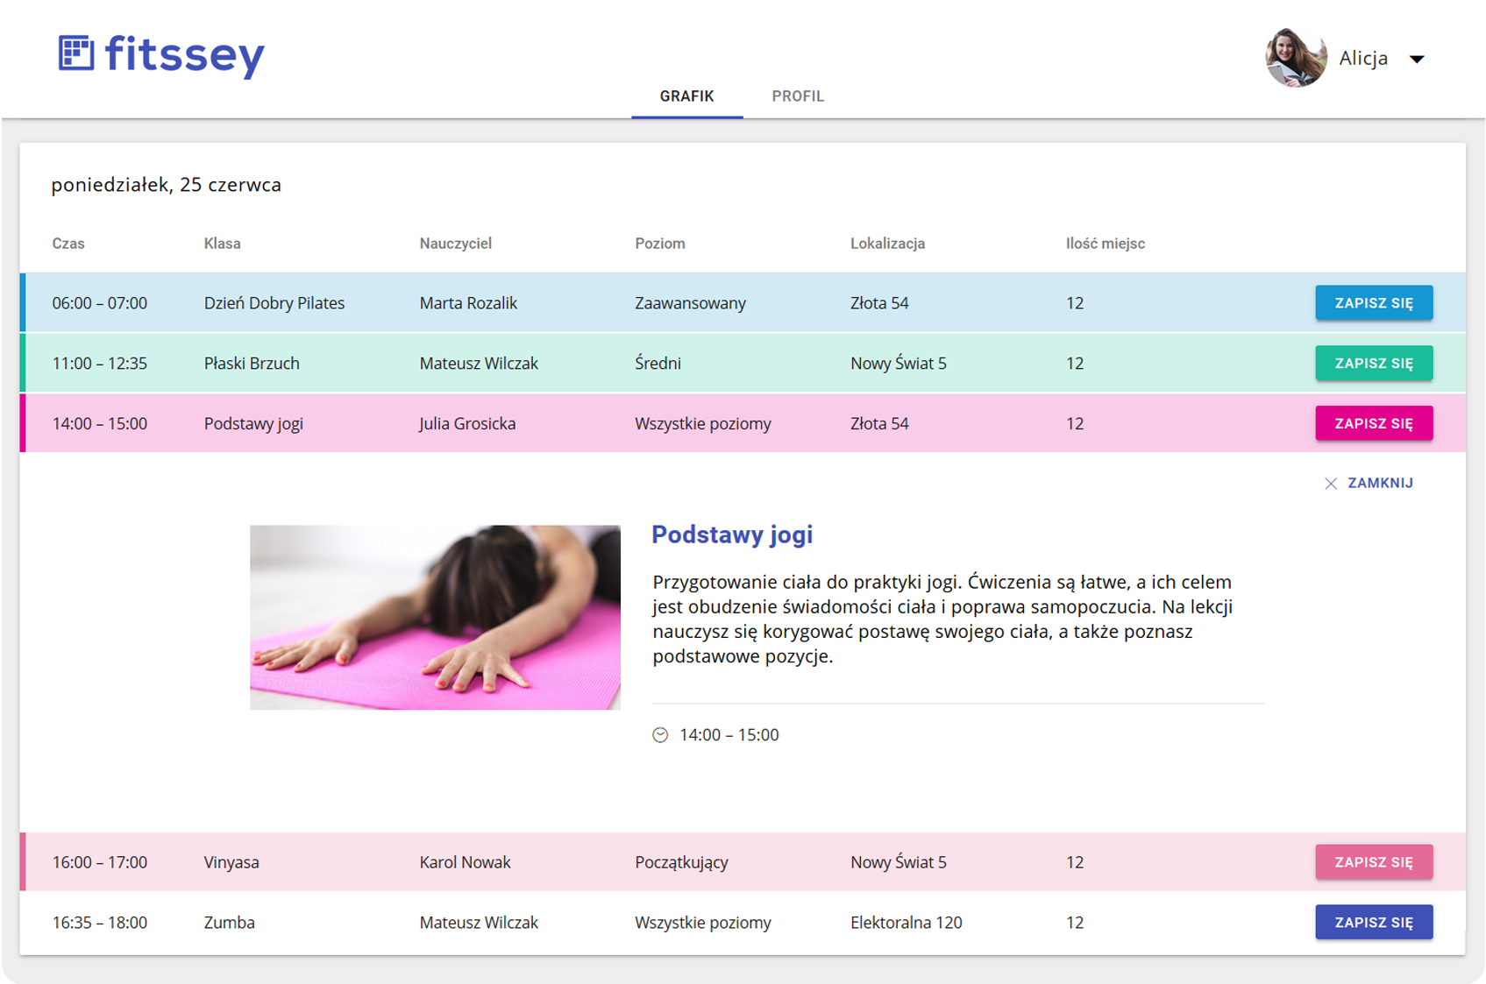Select the Płaski Brzuch class name
Image resolution: width=1486 pixels, height=984 pixels.
(252, 363)
